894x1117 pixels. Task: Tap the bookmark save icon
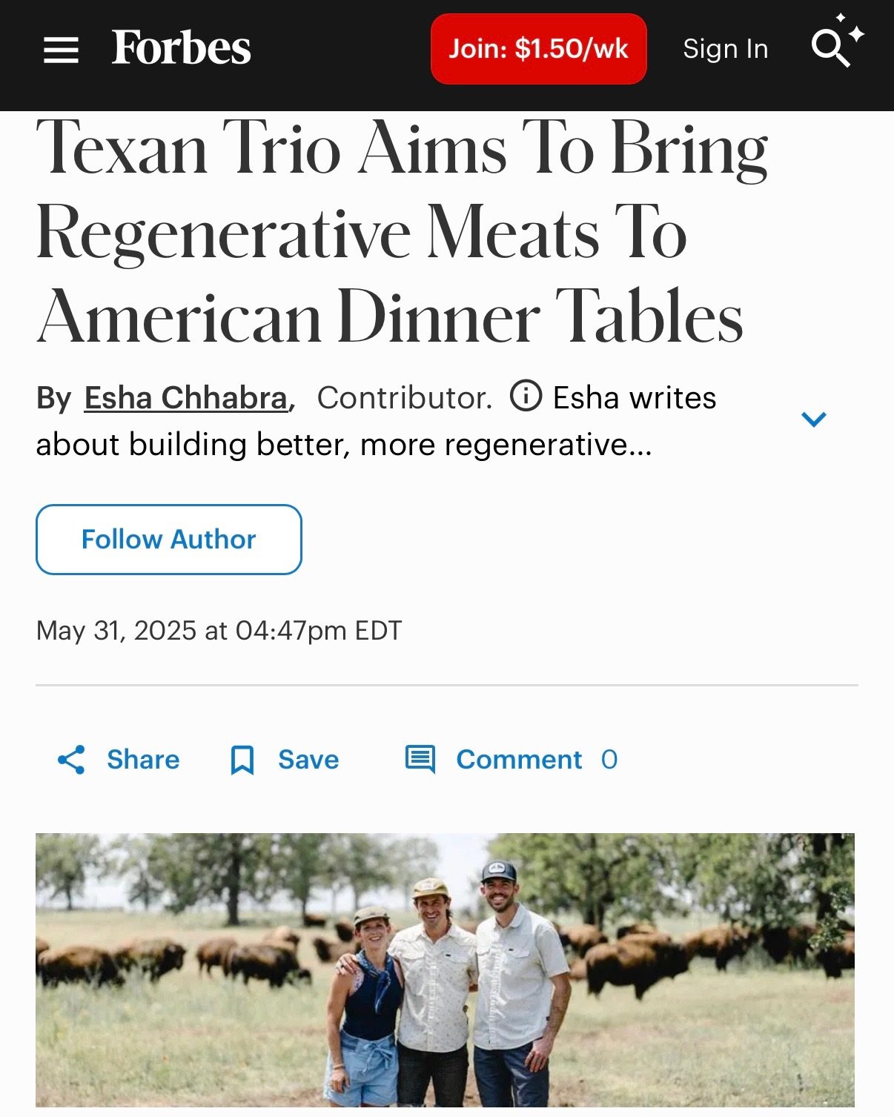click(242, 760)
